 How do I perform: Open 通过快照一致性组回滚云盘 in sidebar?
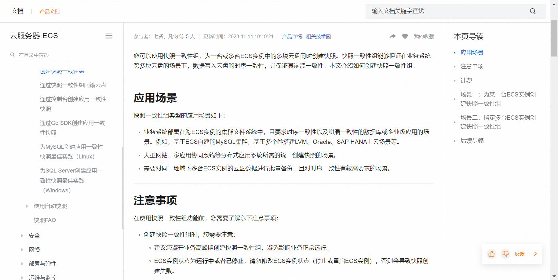(73, 85)
